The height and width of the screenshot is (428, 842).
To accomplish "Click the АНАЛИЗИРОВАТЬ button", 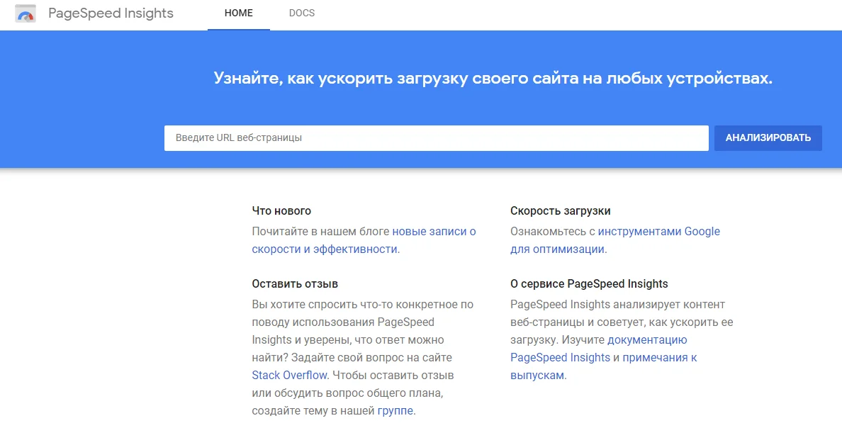I will (768, 138).
